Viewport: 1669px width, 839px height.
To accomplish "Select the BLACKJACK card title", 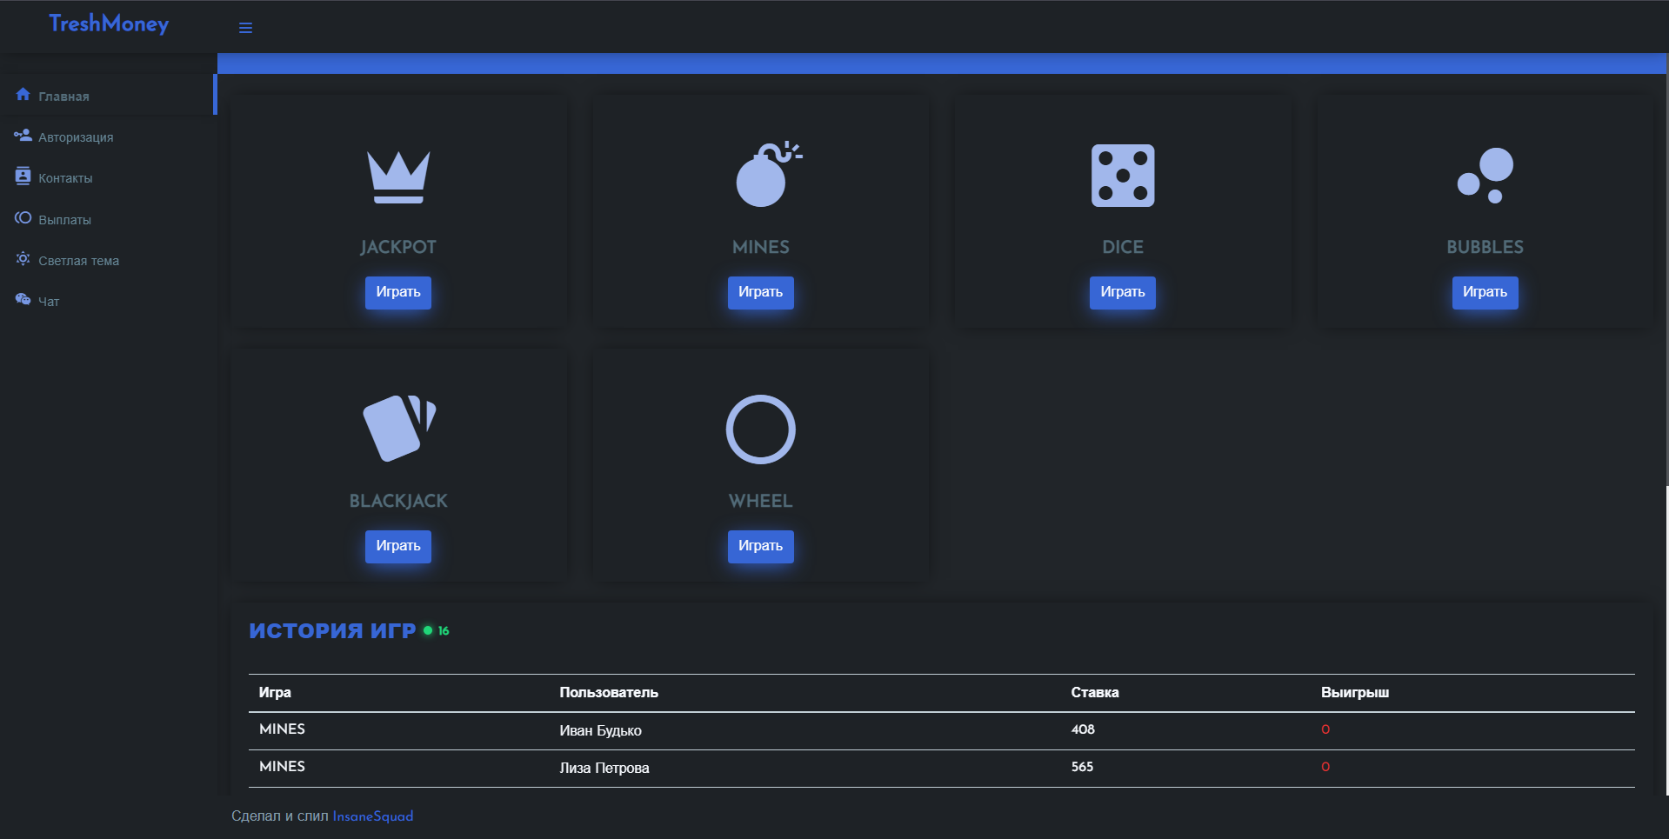I will coord(398,501).
